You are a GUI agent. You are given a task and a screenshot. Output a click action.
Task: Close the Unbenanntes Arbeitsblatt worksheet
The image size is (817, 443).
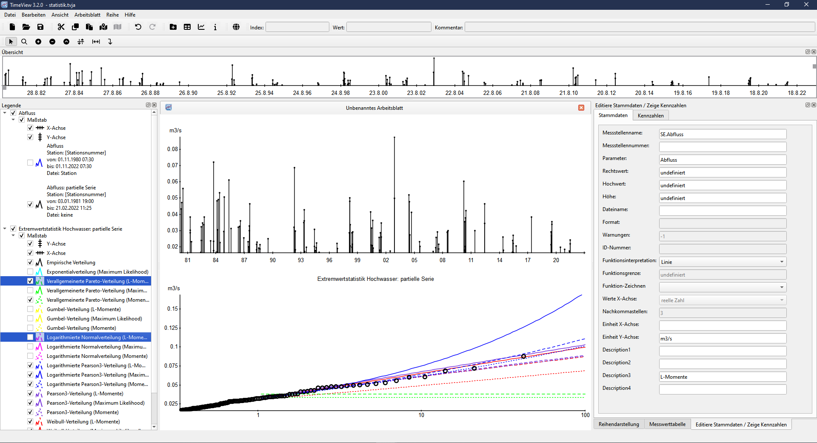tap(581, 108)
